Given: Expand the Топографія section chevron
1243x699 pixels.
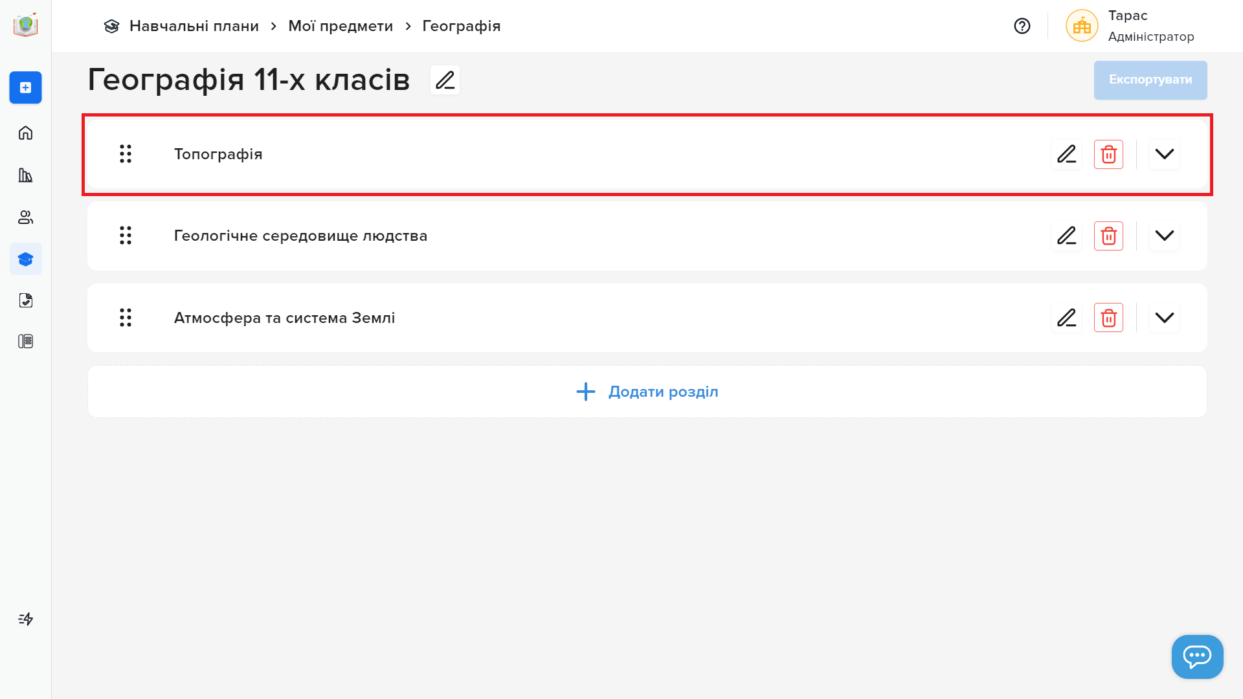Looking at the screenshot, I should 1164,154.
